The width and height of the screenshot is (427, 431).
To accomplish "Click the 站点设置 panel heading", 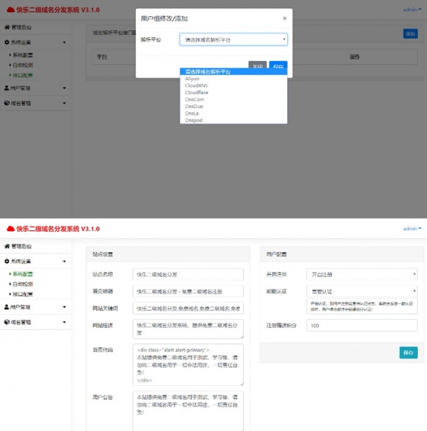I will click(x=102, y=254).
